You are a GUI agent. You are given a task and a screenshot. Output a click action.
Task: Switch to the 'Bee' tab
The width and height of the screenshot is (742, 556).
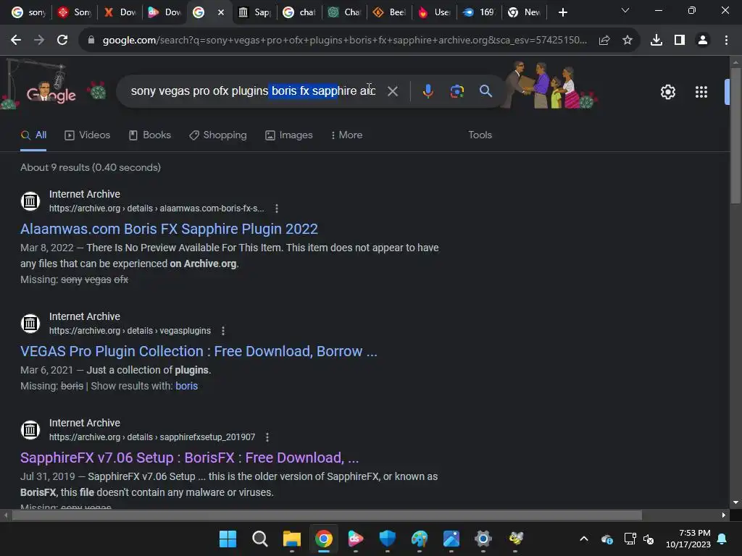(389, 12)
